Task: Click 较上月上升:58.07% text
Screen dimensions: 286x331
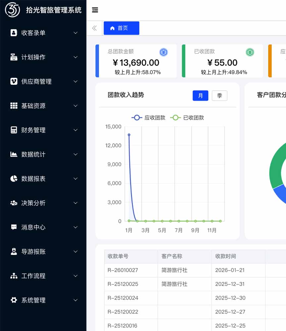Action: 138,72
